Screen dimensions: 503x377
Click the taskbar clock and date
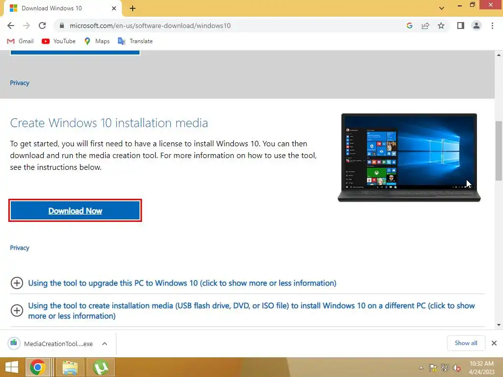(481, 368)
